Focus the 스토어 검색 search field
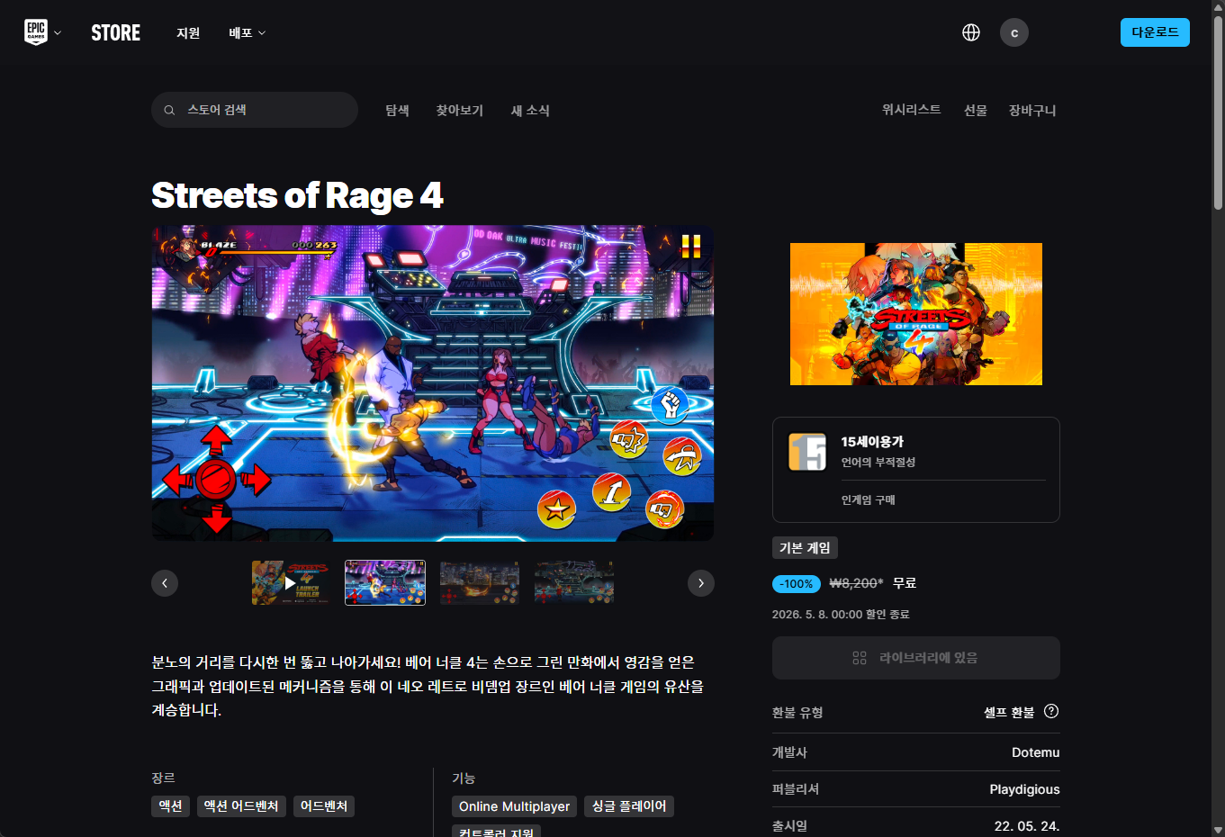Screen dimensions: 1225x837 255,110
